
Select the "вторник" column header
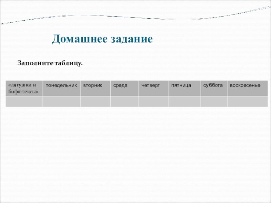[x=96, y=88]
